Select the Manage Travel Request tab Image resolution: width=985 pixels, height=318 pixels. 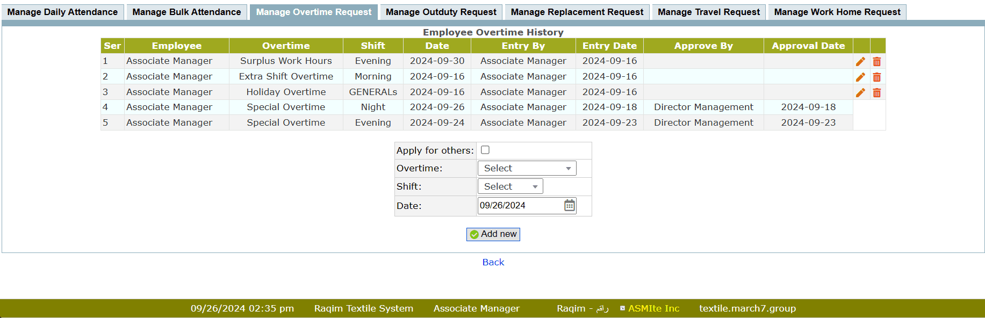708,12
